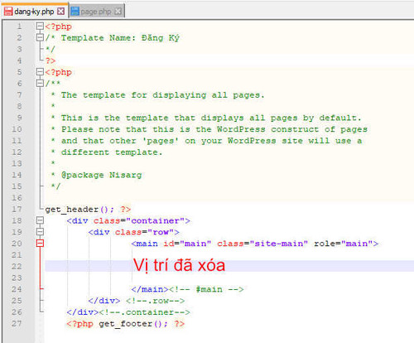Screen dimensions: 414x343
Task: Click the 'and that other 'pages'' comment line
Action: (211, 141)
